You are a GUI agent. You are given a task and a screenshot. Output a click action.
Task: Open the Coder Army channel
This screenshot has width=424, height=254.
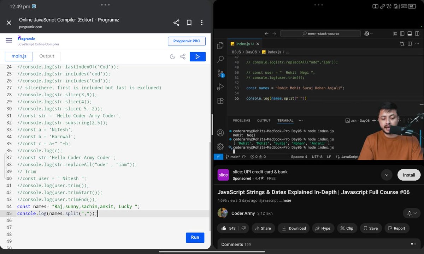tap(243, 213)
